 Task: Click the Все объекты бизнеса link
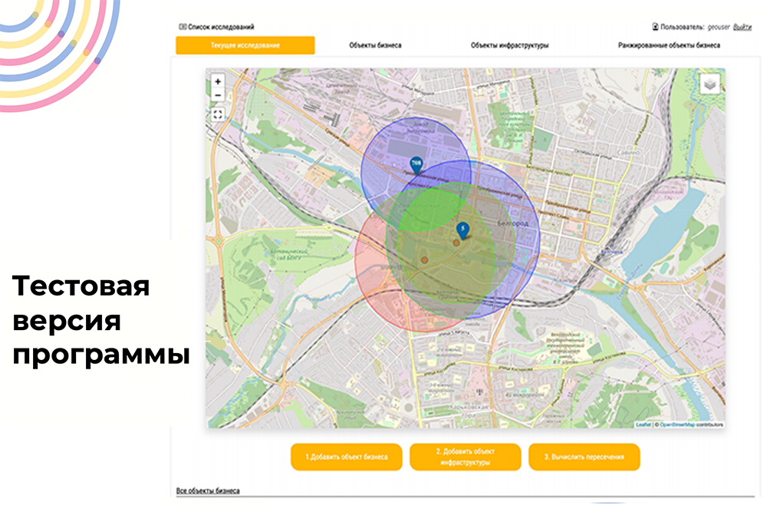[x=208, y=491]
